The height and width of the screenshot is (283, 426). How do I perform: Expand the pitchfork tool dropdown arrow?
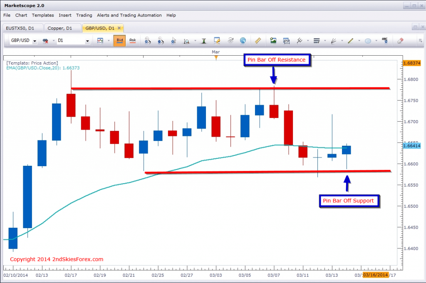click(308, 41)
